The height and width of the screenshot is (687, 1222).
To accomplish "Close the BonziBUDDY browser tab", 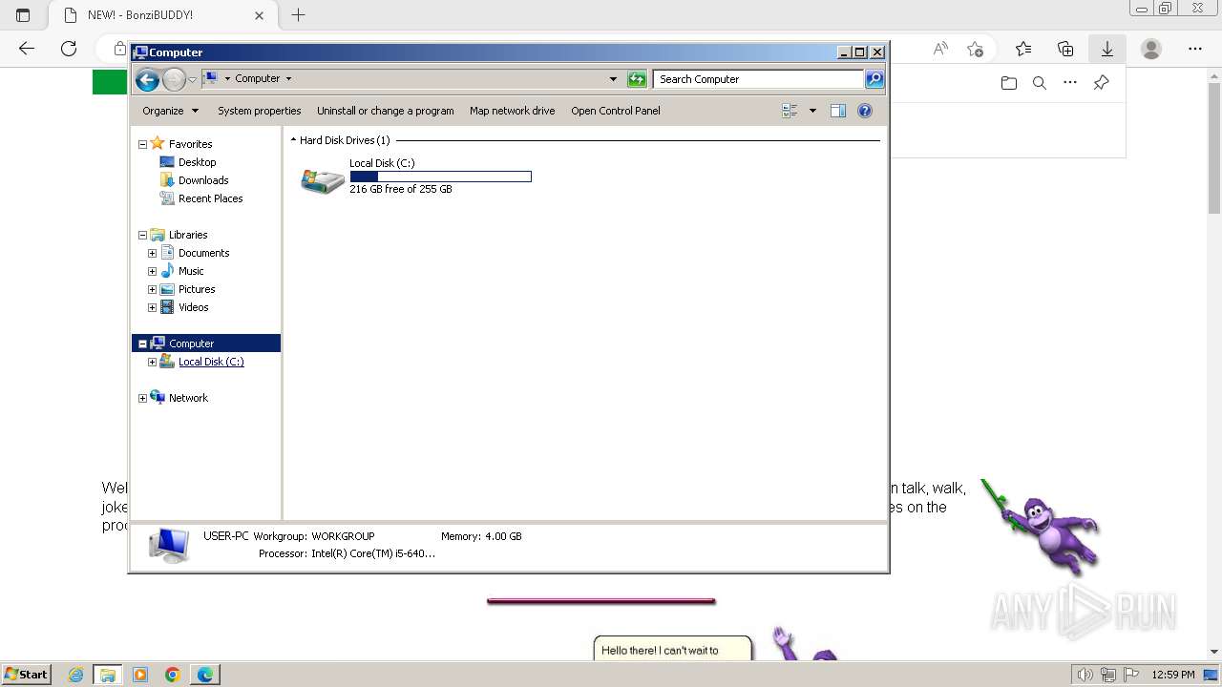I will click(259, 15).
